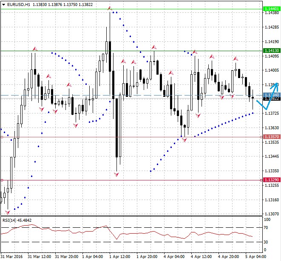Viewport: 281px width, 261px height.
Task: Click the up fractal arrow at chart peak
Action: coord(110,8)
